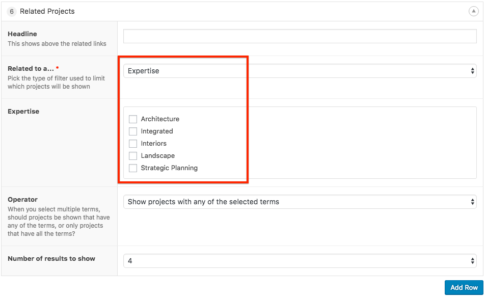
Task: Open the Operator dropdown
Action: click(x=300, y=202)
